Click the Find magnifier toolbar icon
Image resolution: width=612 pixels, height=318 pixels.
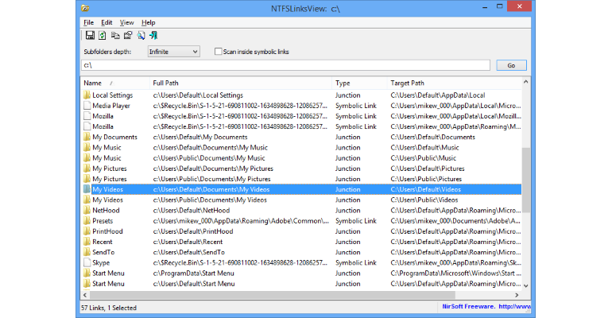tap(141, 36)
